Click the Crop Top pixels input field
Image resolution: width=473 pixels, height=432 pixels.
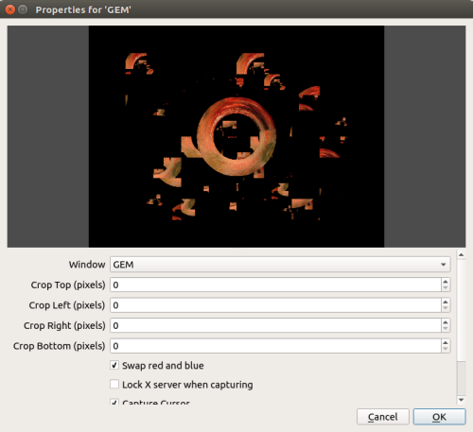[x=275, y=285]
